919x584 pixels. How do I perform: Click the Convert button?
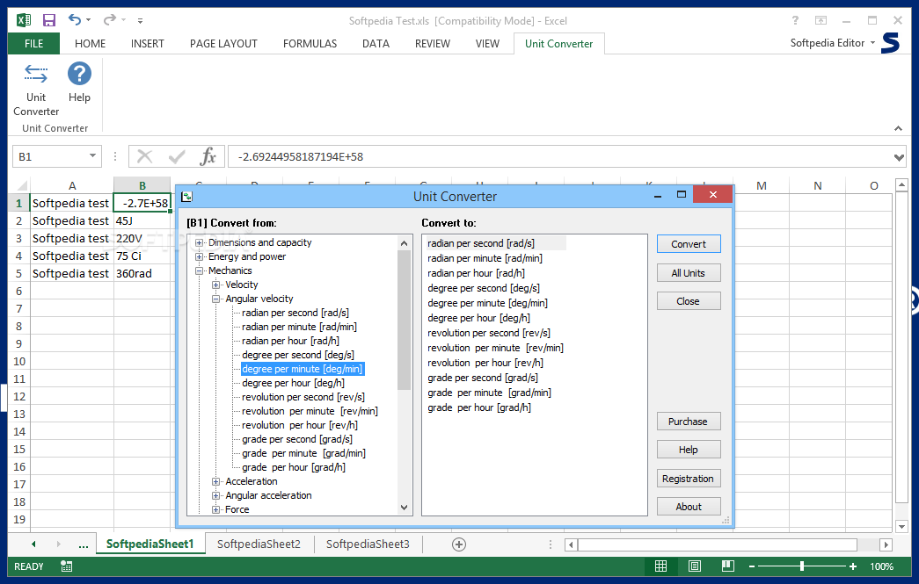(689, 244)
